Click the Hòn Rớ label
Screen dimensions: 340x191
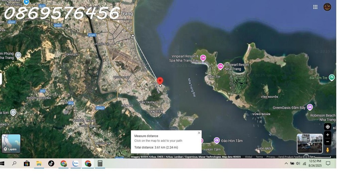pyautogui.click(x=127, y=106)
